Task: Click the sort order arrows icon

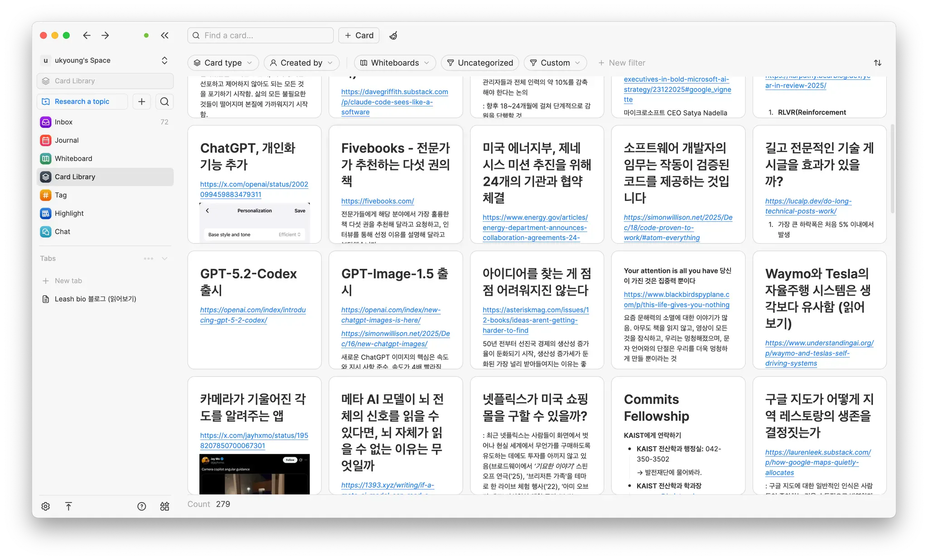Action: [877, 62]
